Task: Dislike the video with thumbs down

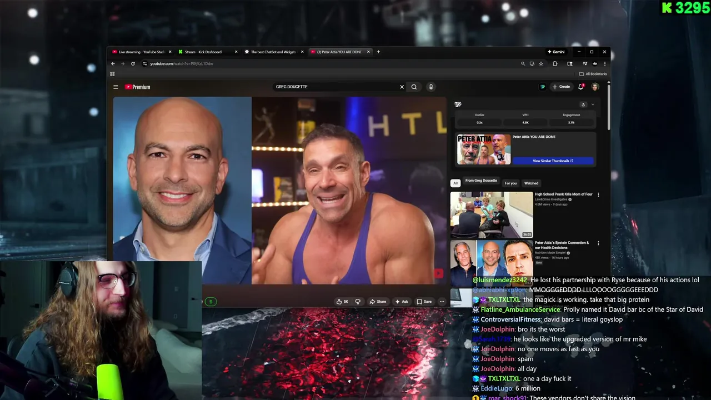Action: [358, 302]
